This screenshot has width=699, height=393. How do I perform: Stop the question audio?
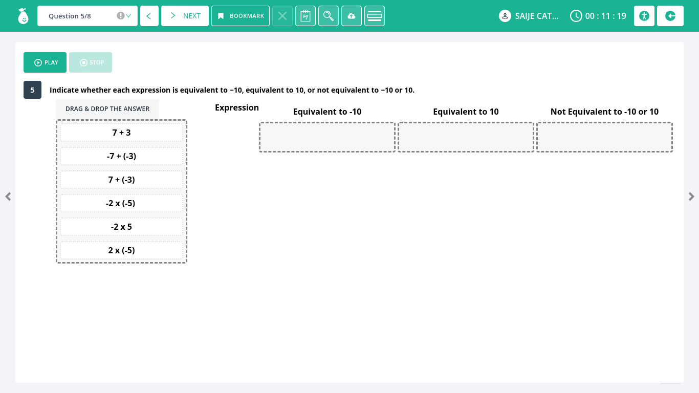(91, 62)
